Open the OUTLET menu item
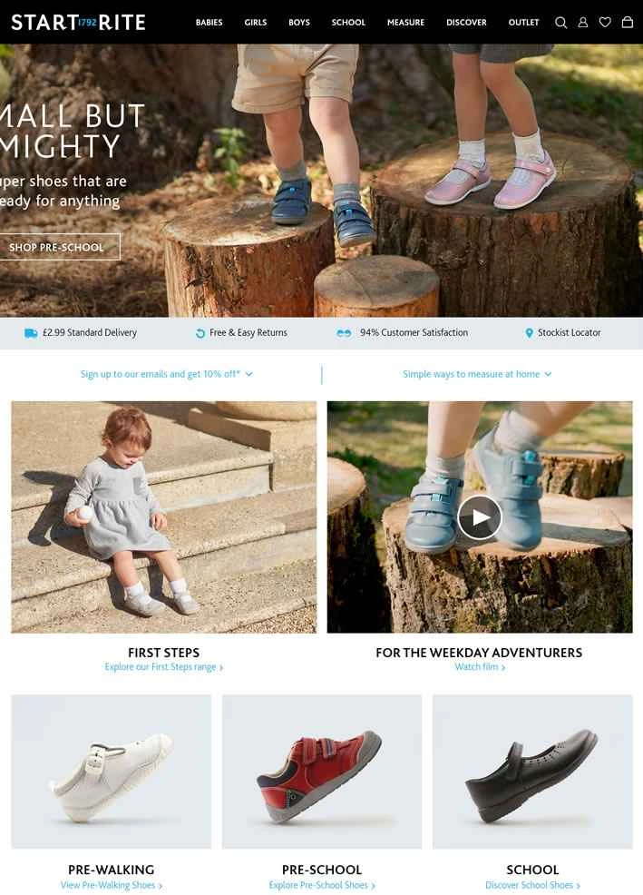 (523, 23)
